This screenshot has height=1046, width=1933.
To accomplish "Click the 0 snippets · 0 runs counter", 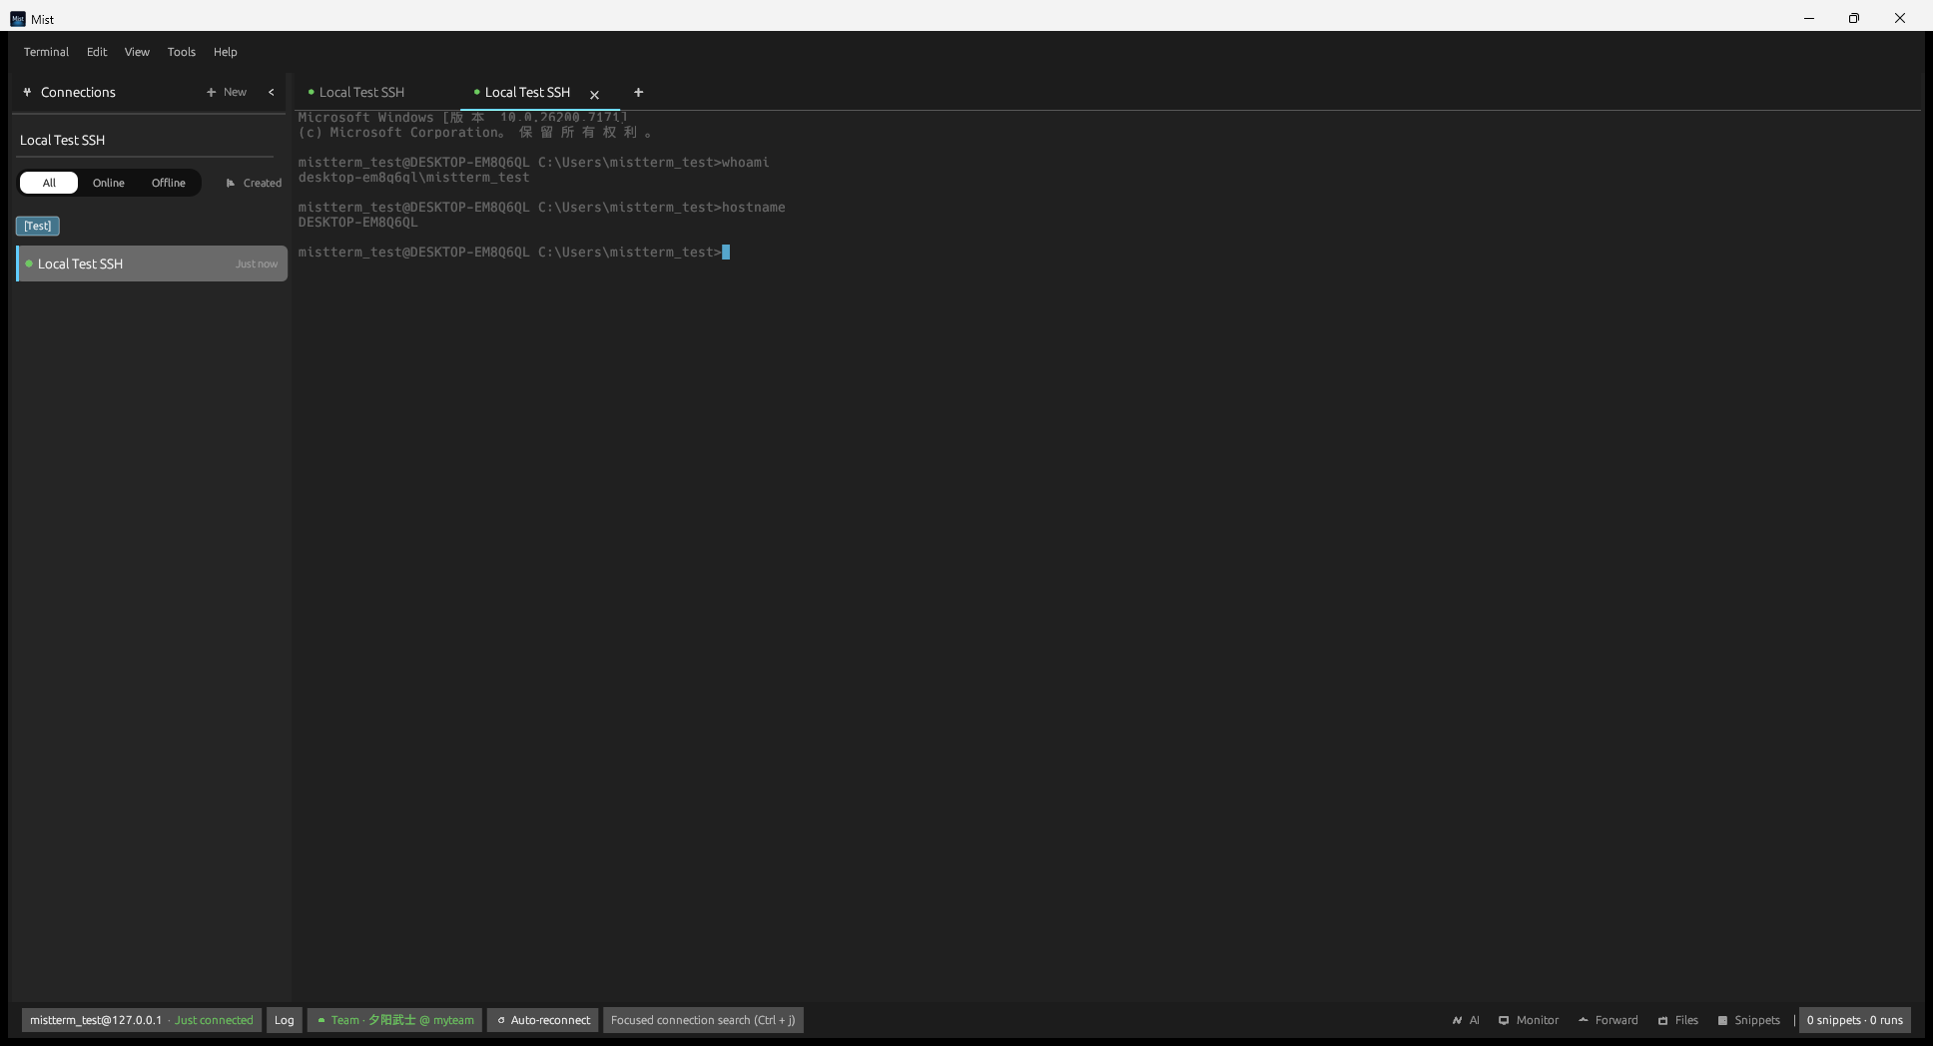I will [x=1854, y=1020].
